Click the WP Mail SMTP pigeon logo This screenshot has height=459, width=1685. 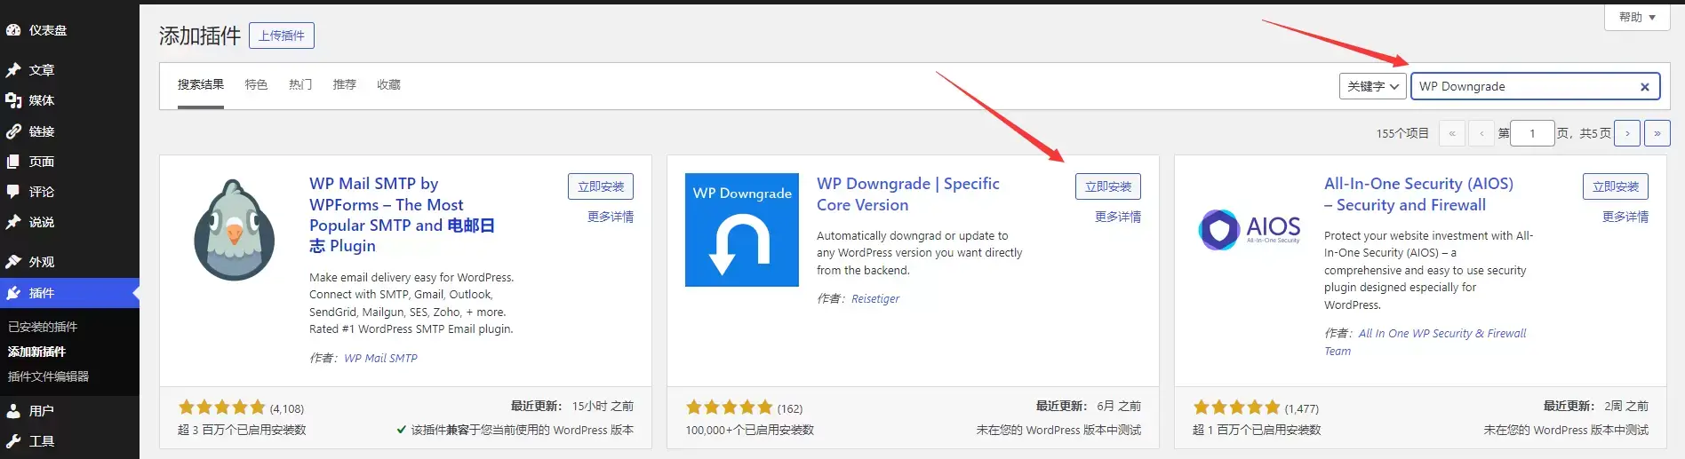(x=235, y=230)
